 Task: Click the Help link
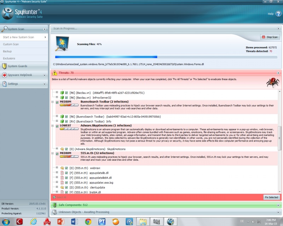click(271, 14)
